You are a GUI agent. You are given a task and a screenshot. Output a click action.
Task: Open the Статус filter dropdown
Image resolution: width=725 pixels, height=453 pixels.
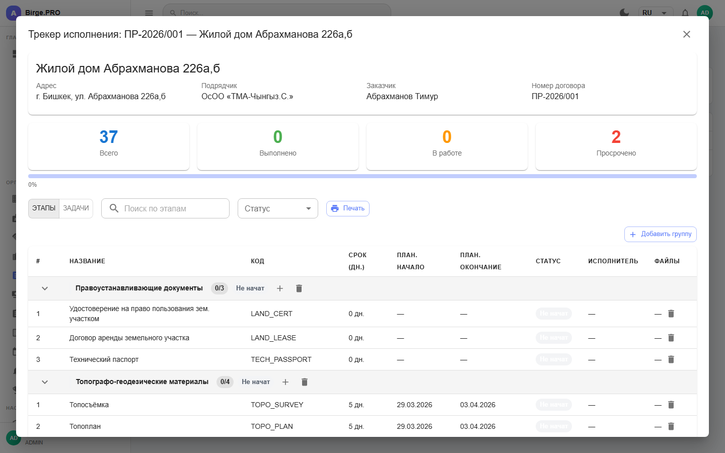point(277,208)
